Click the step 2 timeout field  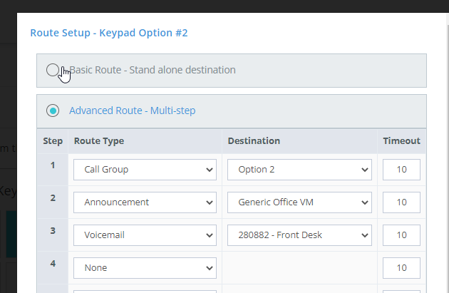point(401,202)
